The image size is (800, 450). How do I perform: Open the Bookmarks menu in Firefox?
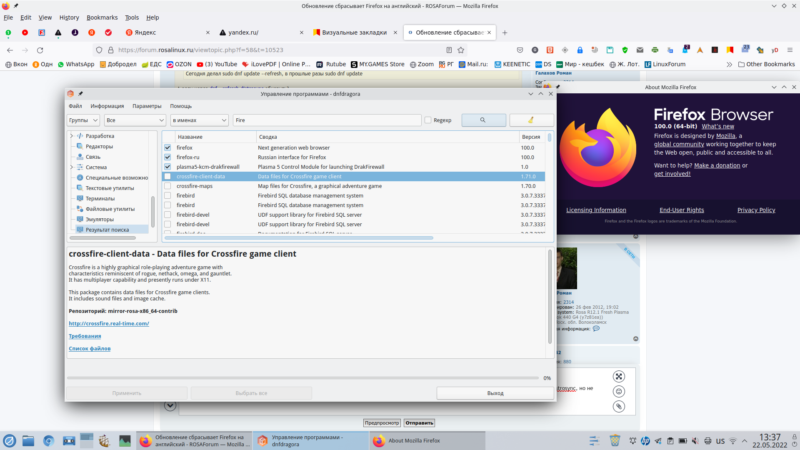pos(102,17)
